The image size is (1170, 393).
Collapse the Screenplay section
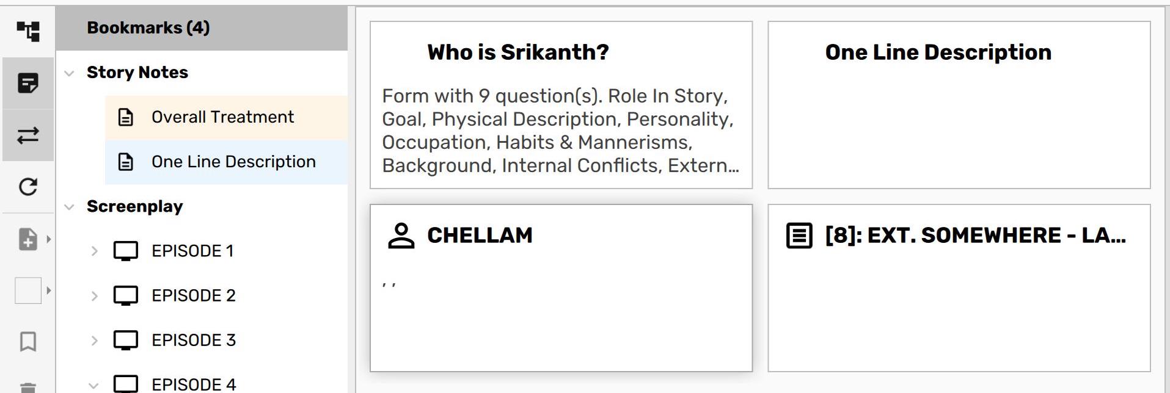click(70, 207)
